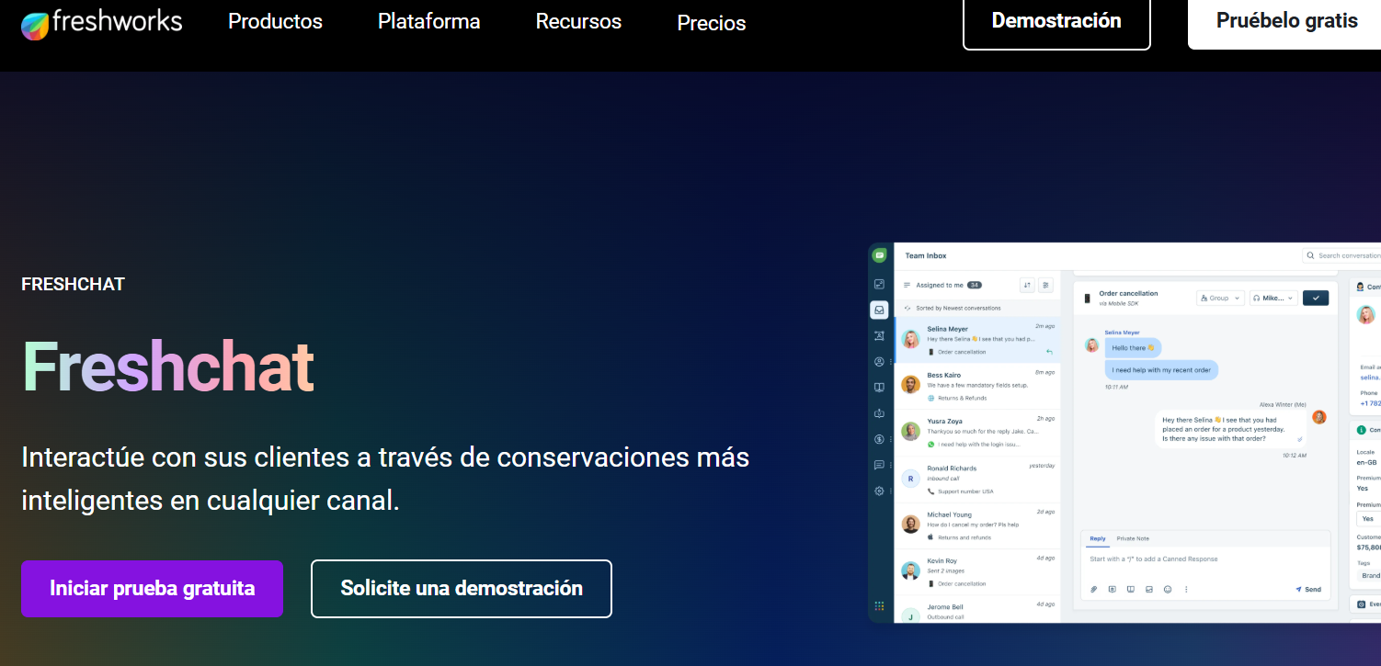Viewport: 1381px width, 666px height.
Task: Switch to the Private Note tab
Action: coord(1133,538)
